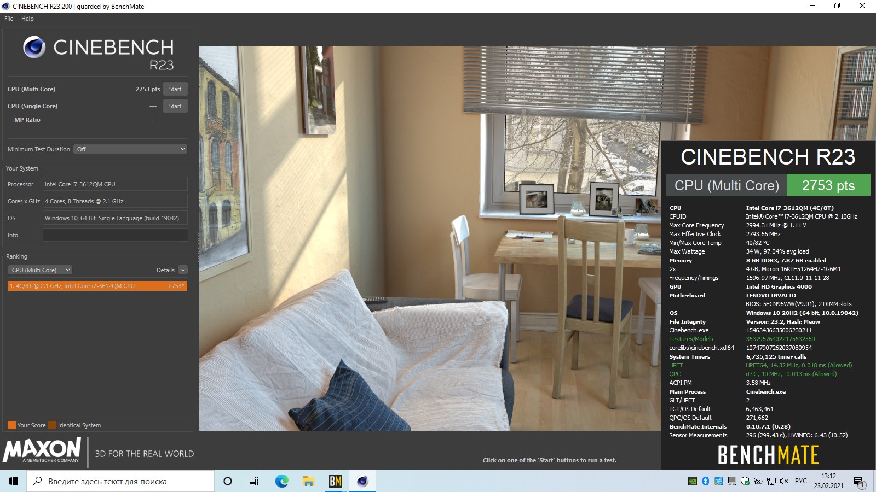Click the muted volume tray icon
Screen dimensions: 876x492
784,481
